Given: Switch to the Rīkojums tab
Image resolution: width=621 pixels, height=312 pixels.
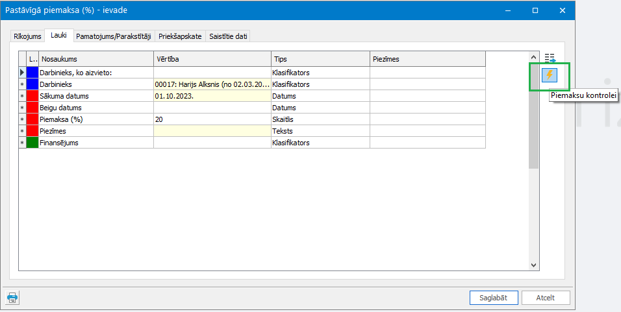Looking at the screenshot, I should [x=27, y=36].
